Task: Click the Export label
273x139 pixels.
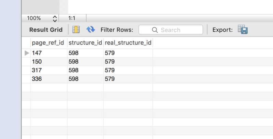Action: 222,30
